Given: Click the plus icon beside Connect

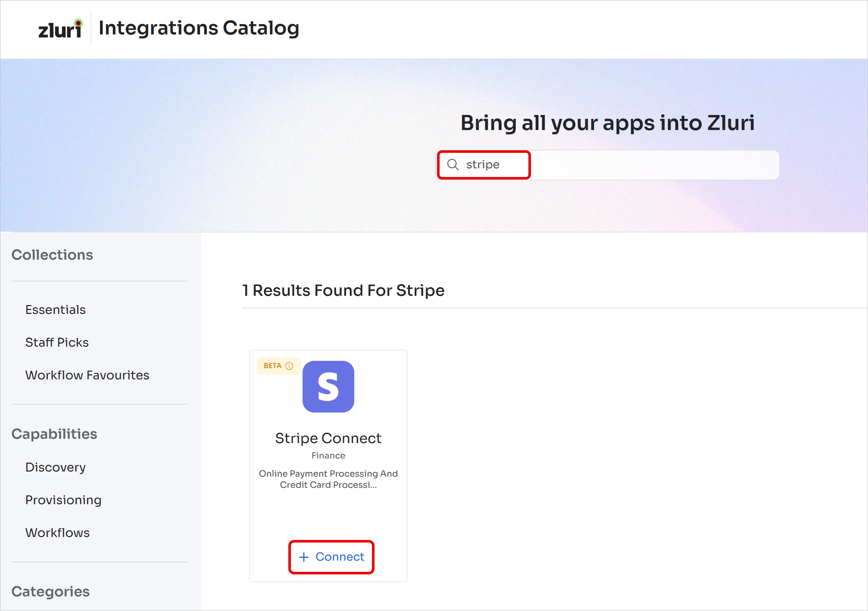Looking at the screenshot, I should 304,557.
